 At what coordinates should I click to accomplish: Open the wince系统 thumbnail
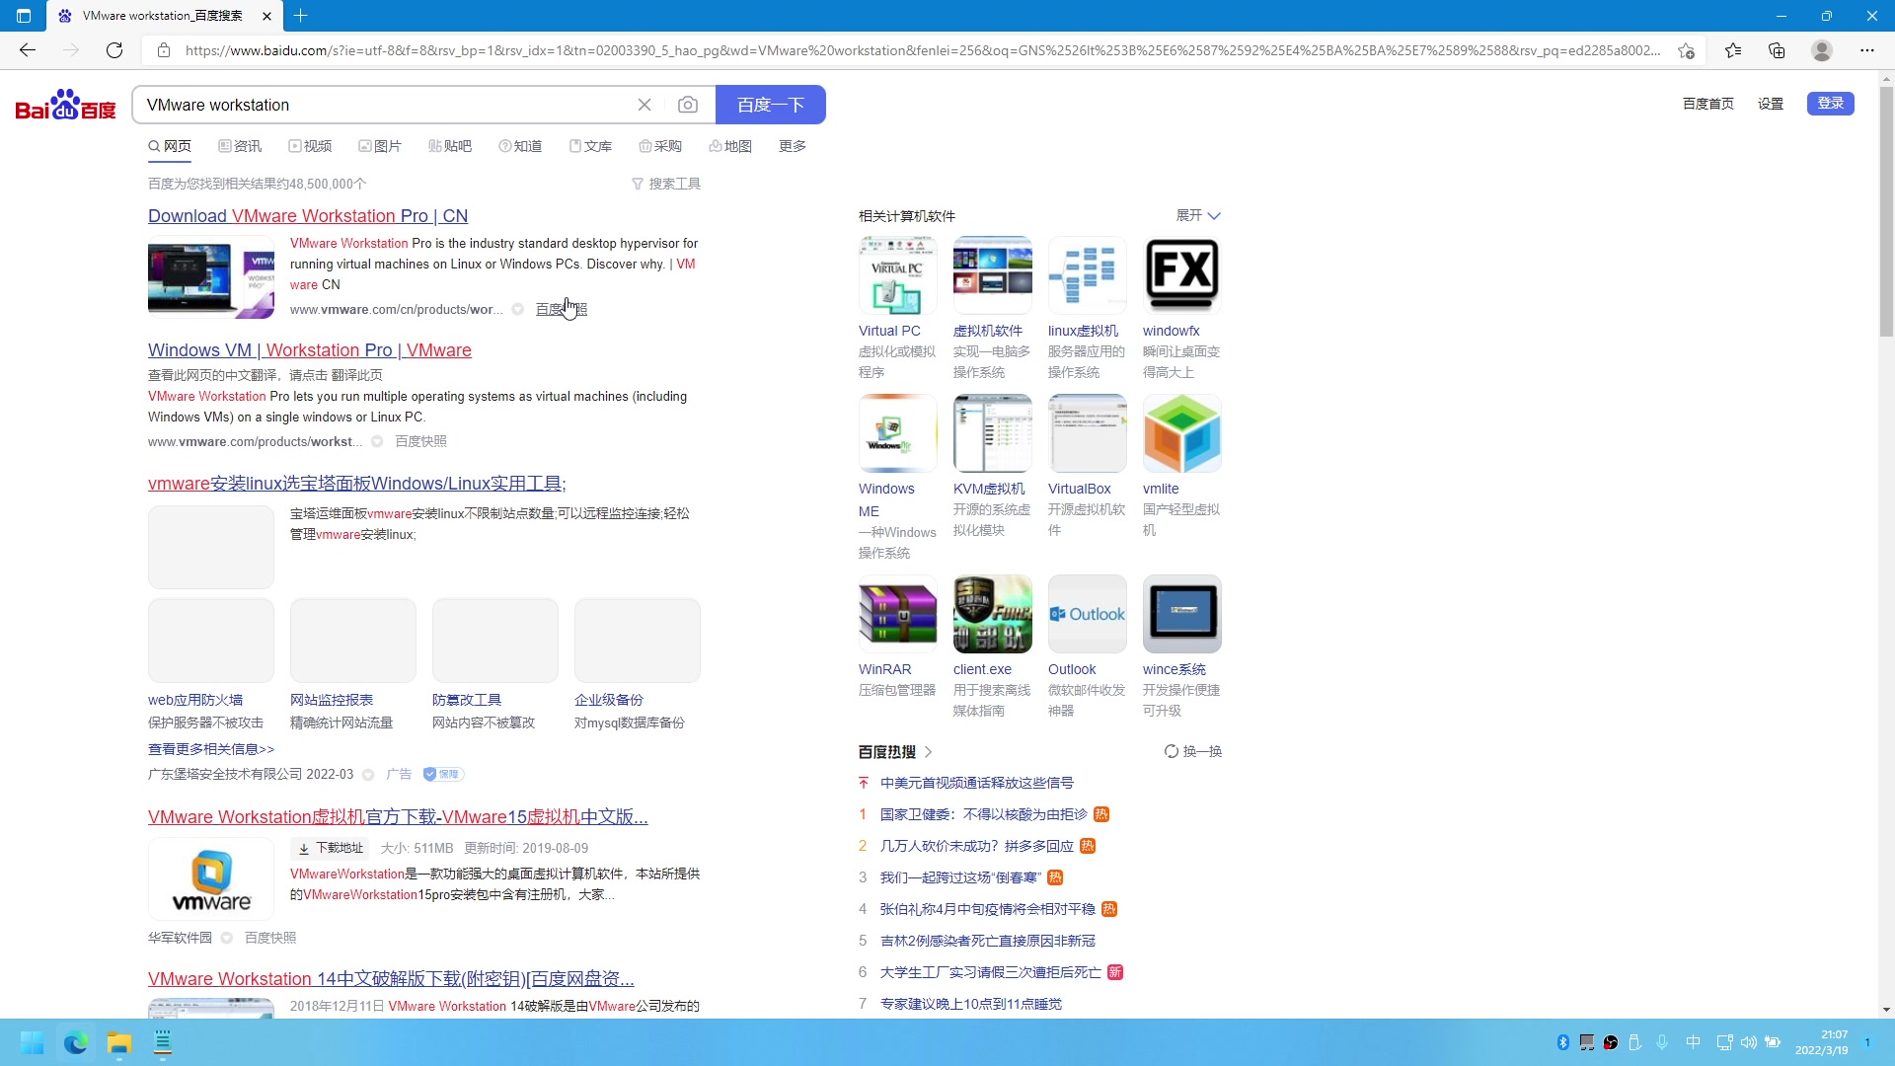click(x=1182, y=614)
